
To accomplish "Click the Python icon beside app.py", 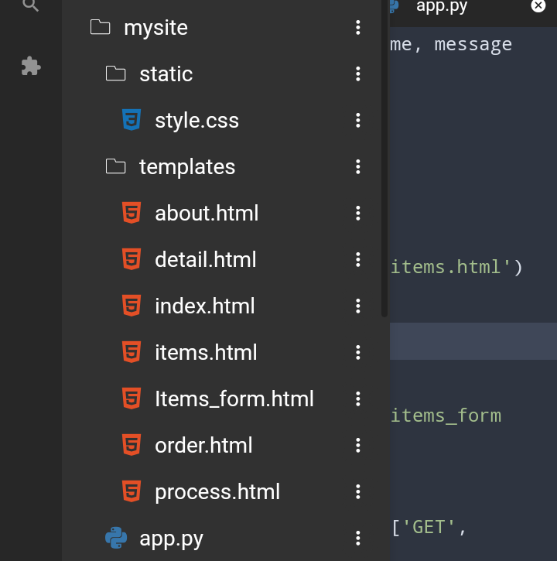I will click(x=116, y=538).
